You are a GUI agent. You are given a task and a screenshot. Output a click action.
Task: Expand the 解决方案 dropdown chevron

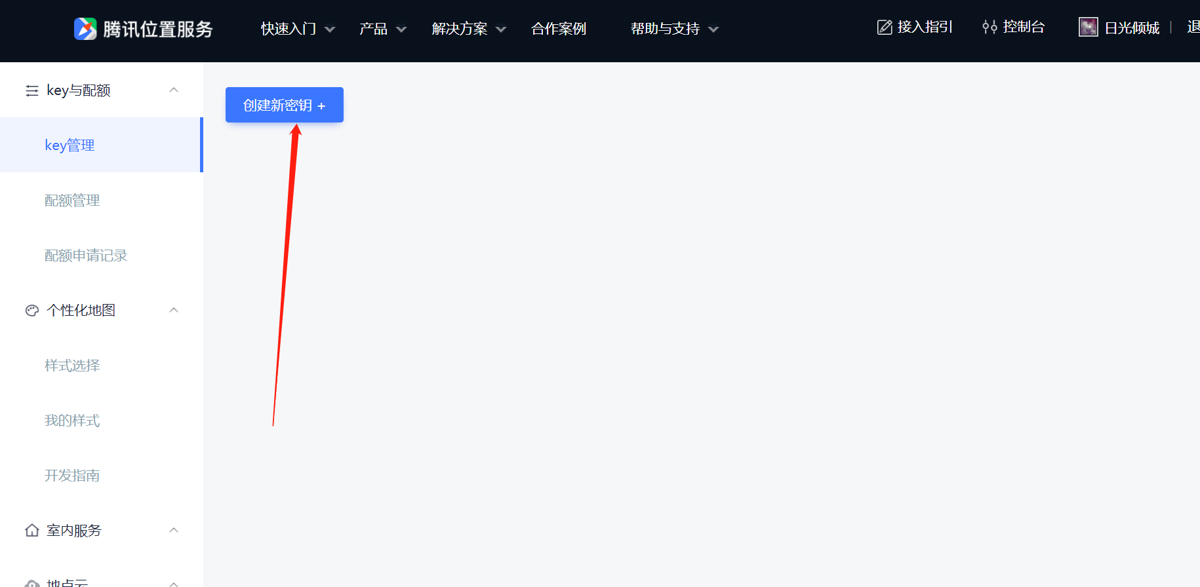click(x=501, y=29)
